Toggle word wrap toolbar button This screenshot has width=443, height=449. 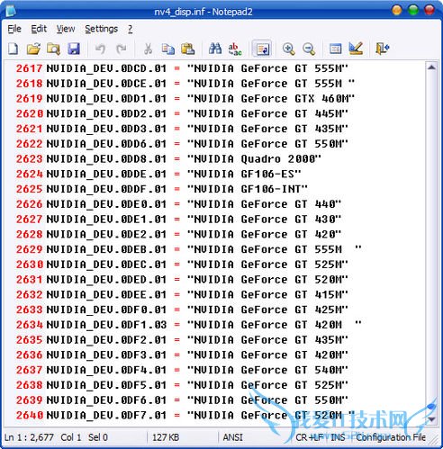262,49
